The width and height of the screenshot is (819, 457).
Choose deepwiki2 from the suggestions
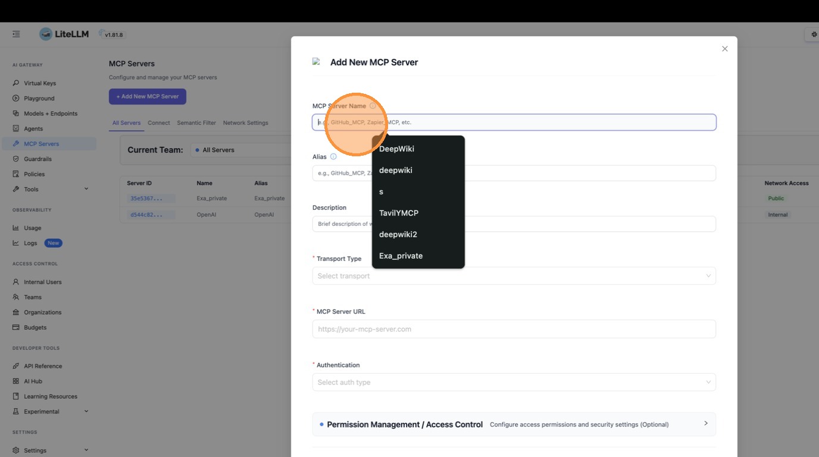coord(418,234)
